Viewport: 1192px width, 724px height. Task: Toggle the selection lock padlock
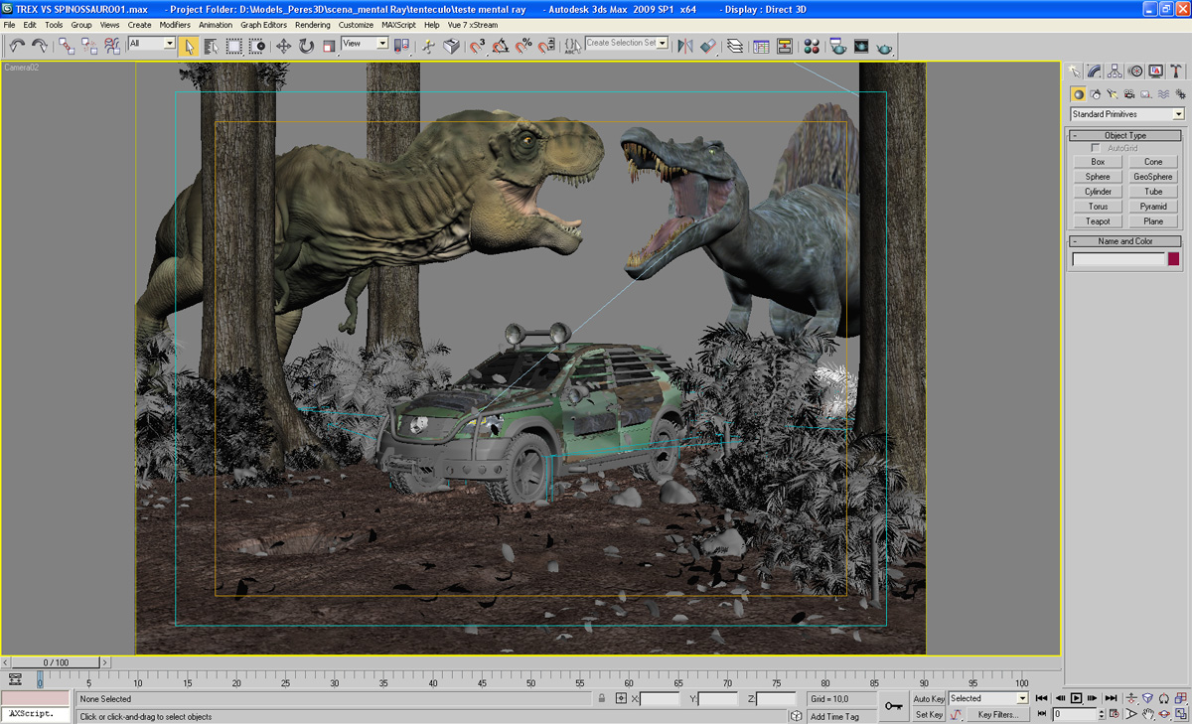(601, 699)
